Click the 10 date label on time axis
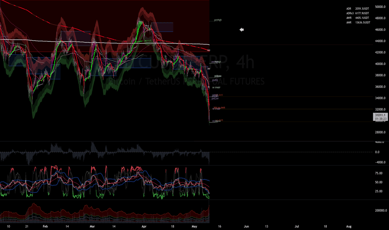 coord(8,227)
